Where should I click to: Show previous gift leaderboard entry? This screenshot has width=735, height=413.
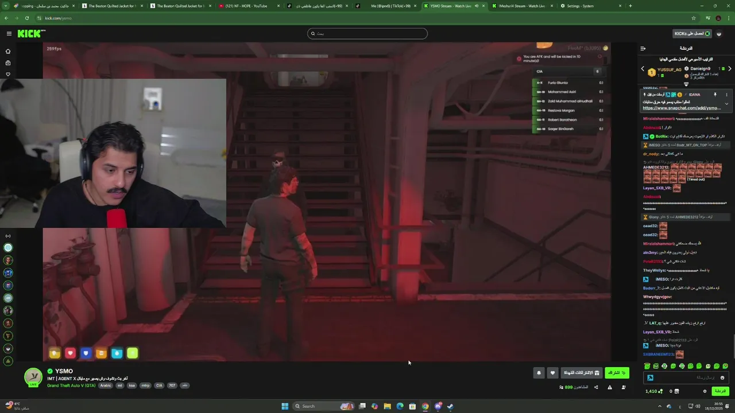pyautogui.click(x=643, y=69)
